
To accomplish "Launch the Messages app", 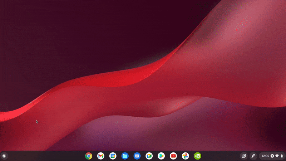I will 137,156.
